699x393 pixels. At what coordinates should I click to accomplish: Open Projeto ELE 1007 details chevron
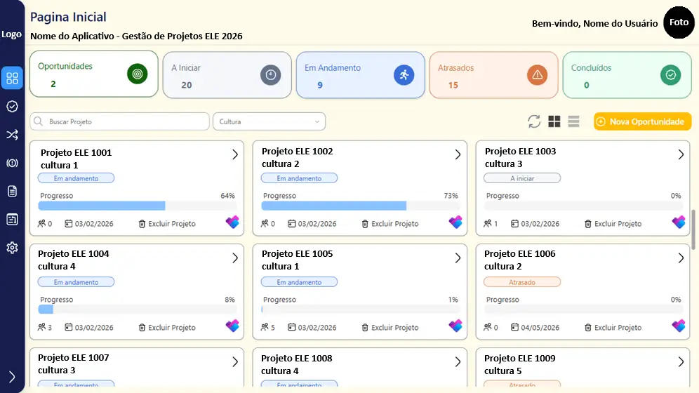(235, 362)
